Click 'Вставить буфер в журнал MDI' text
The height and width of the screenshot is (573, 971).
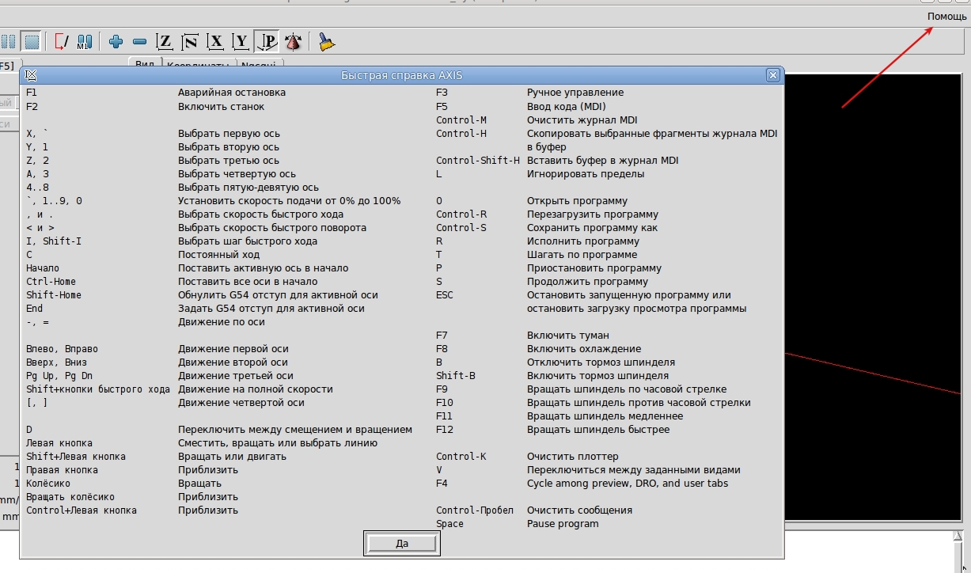coord(603,161)
